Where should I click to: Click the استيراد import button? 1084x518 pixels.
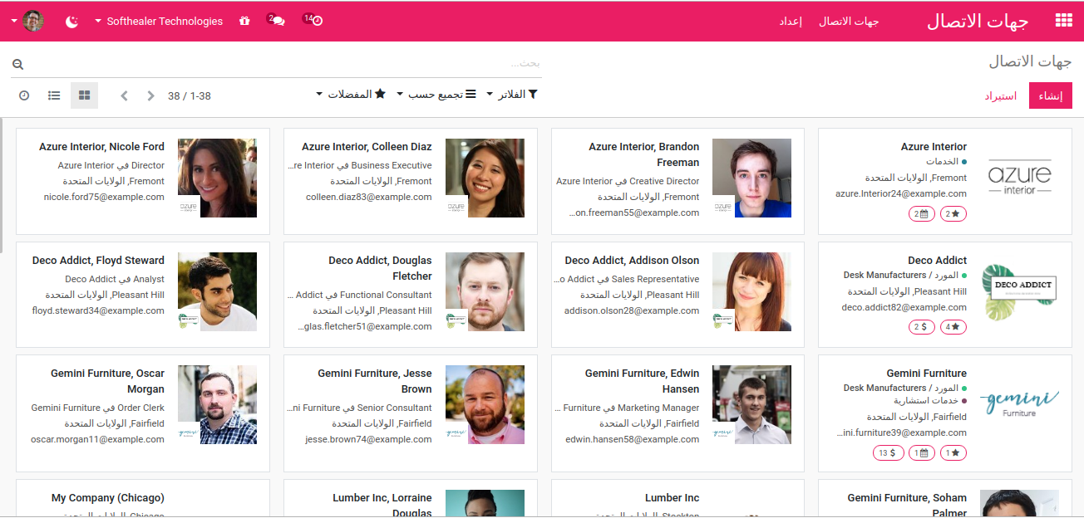point(1001,95)
